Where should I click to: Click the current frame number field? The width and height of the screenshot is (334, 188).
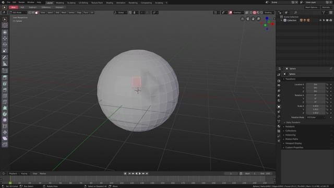pos(231,174)
